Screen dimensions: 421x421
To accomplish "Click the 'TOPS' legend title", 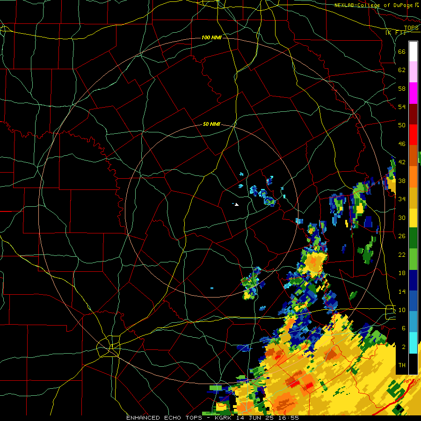I will coord(411,28).
